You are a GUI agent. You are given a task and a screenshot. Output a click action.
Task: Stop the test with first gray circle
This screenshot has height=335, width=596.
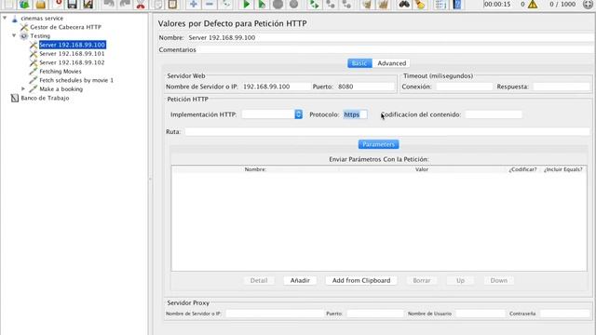pyautogui.click(x=278, y=4)
